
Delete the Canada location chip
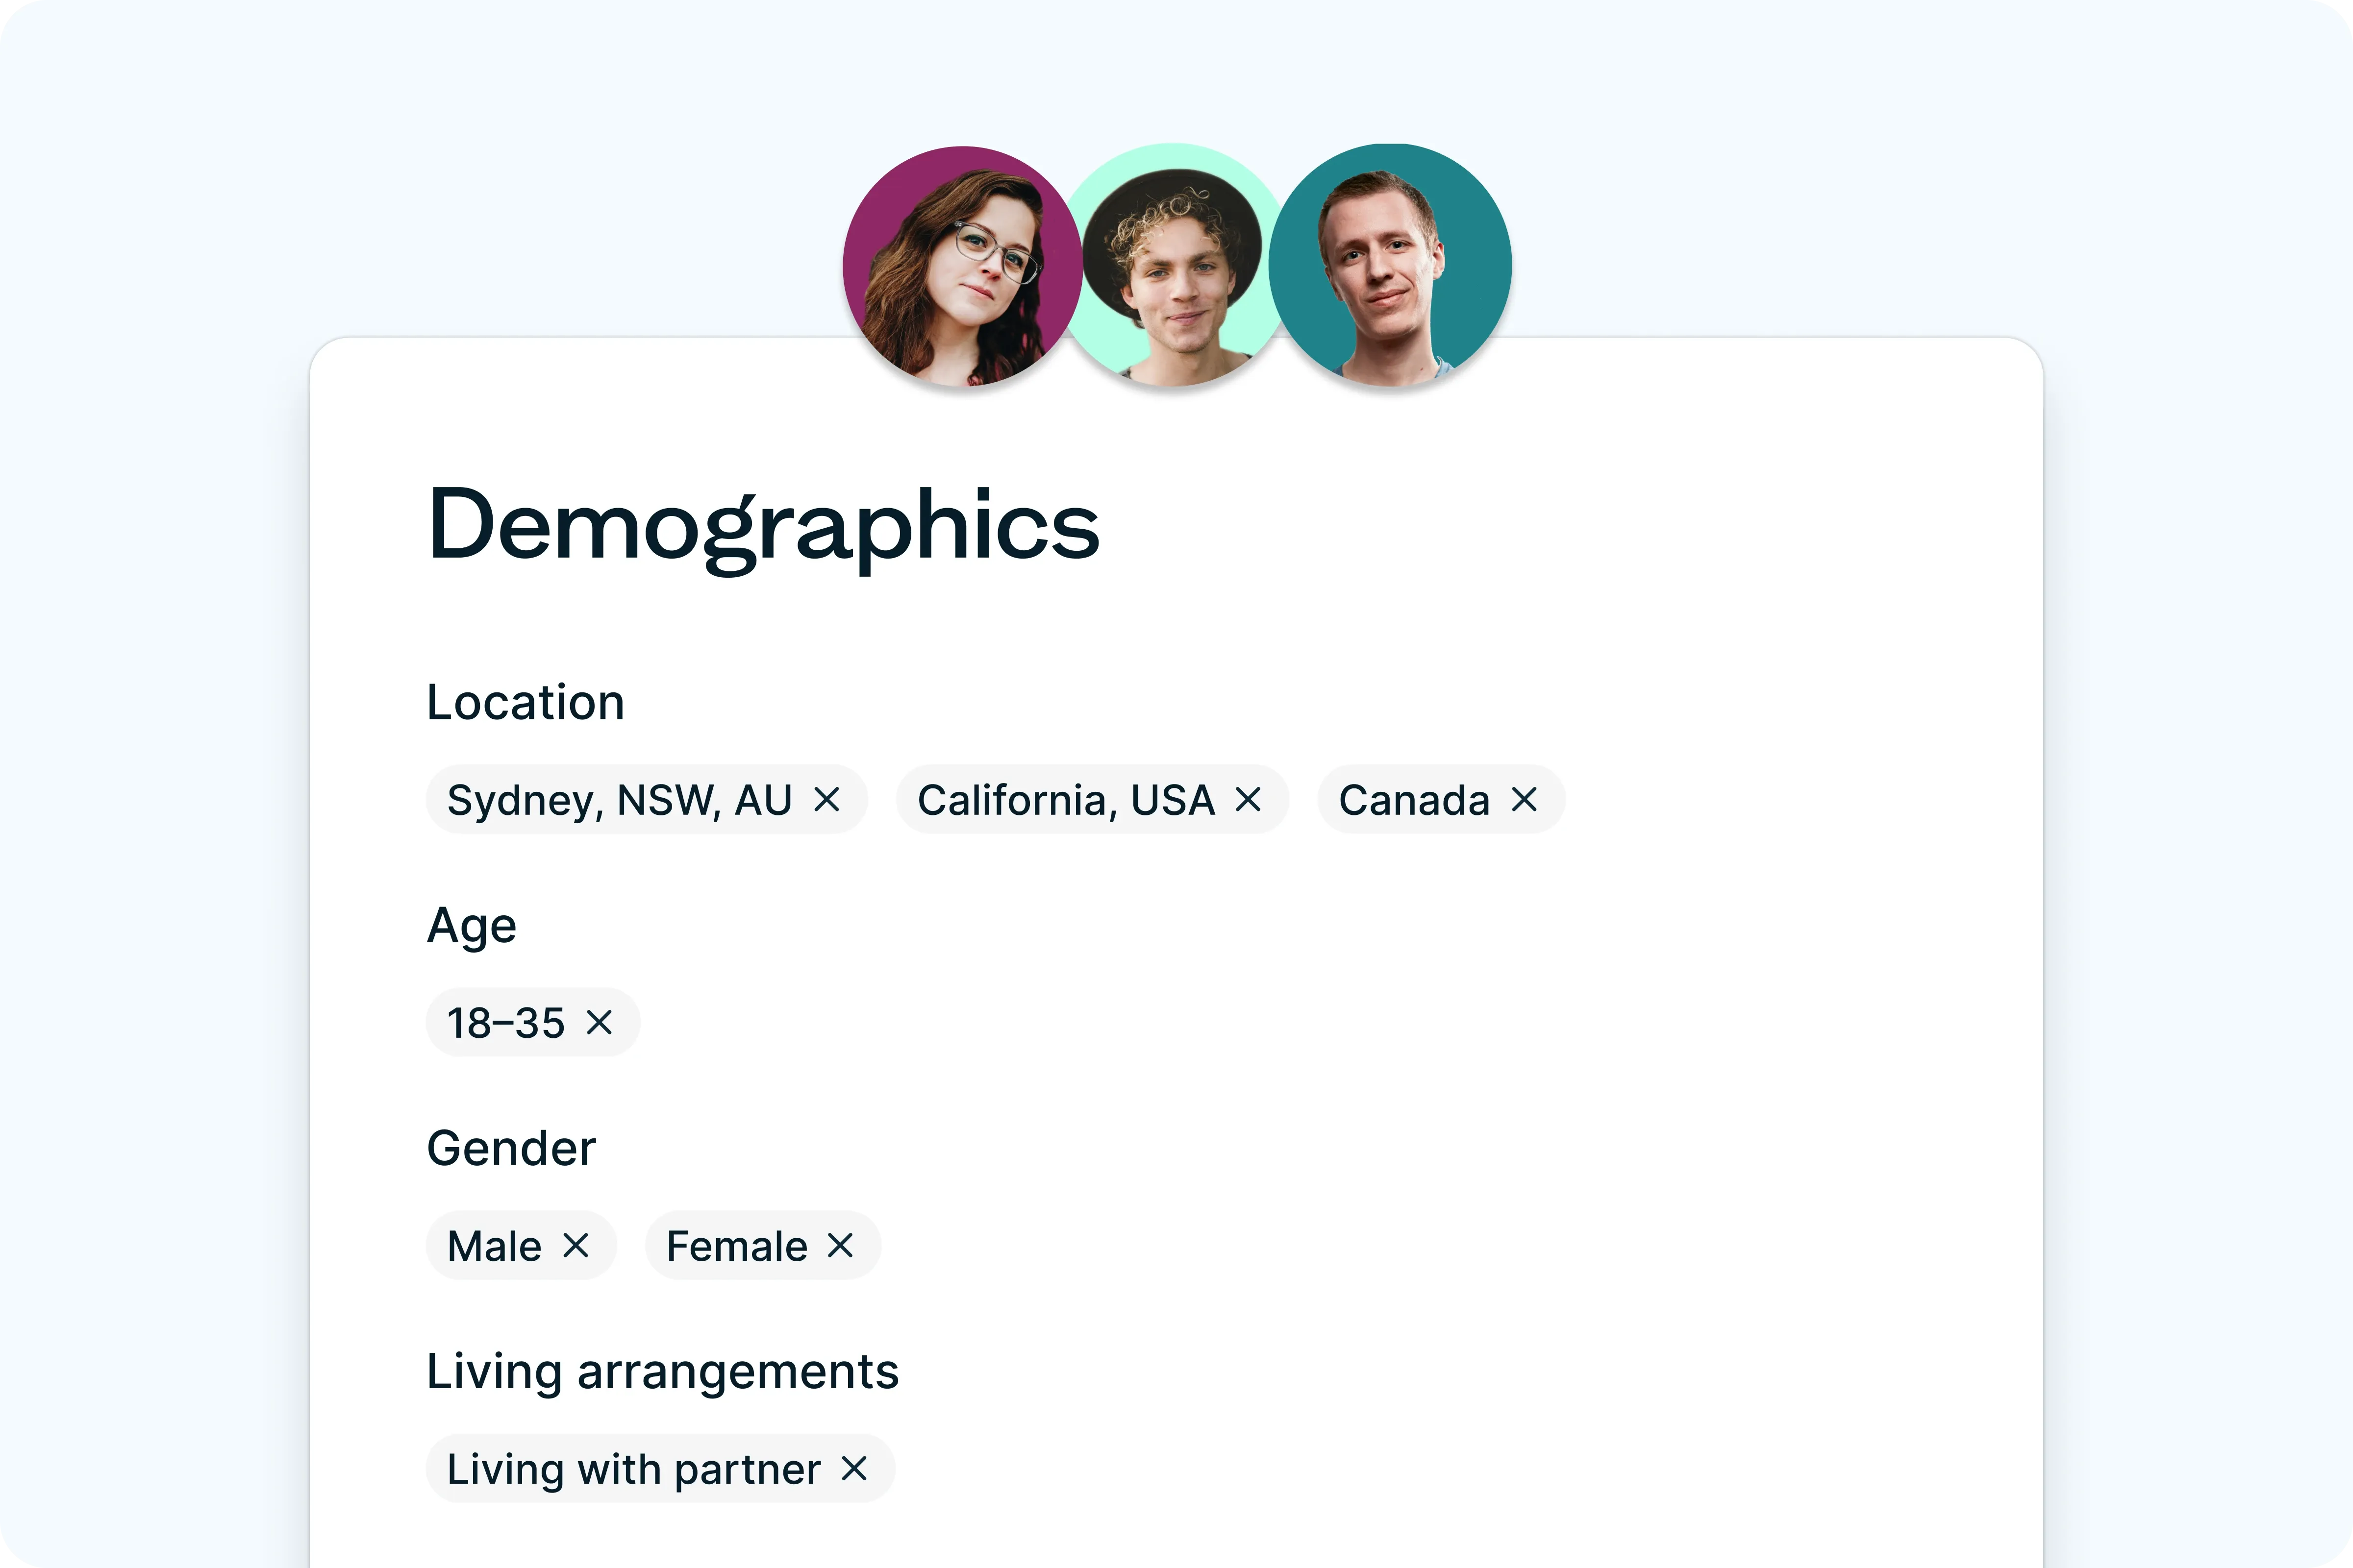coord(1524,800)
